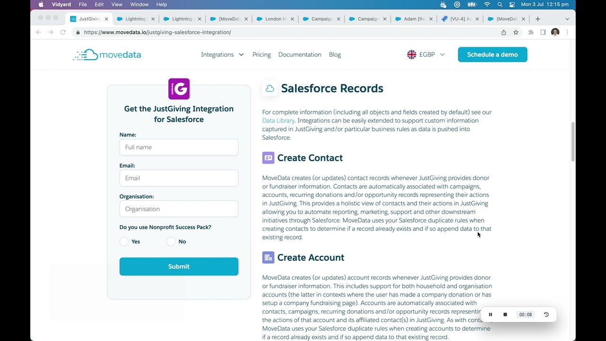
Task: Pause the Vidyard recording
Action: pyautogui.click(x=490, y=314)
